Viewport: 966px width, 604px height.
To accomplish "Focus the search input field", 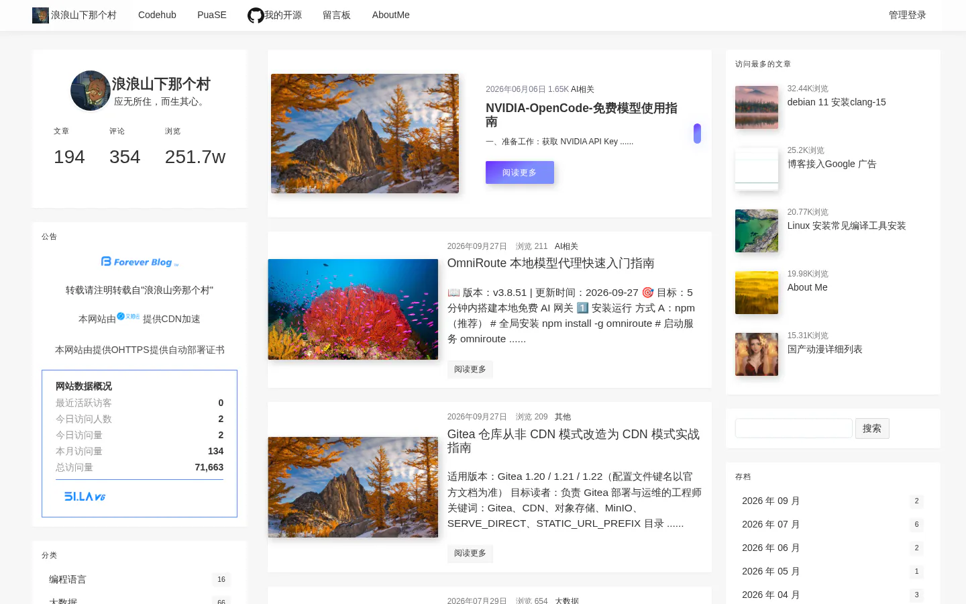I will tap(794, 428).
